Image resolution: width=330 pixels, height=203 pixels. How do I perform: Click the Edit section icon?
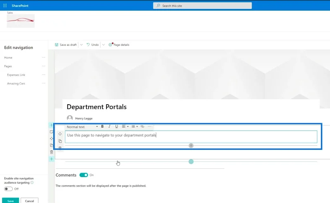click(51, 132)
